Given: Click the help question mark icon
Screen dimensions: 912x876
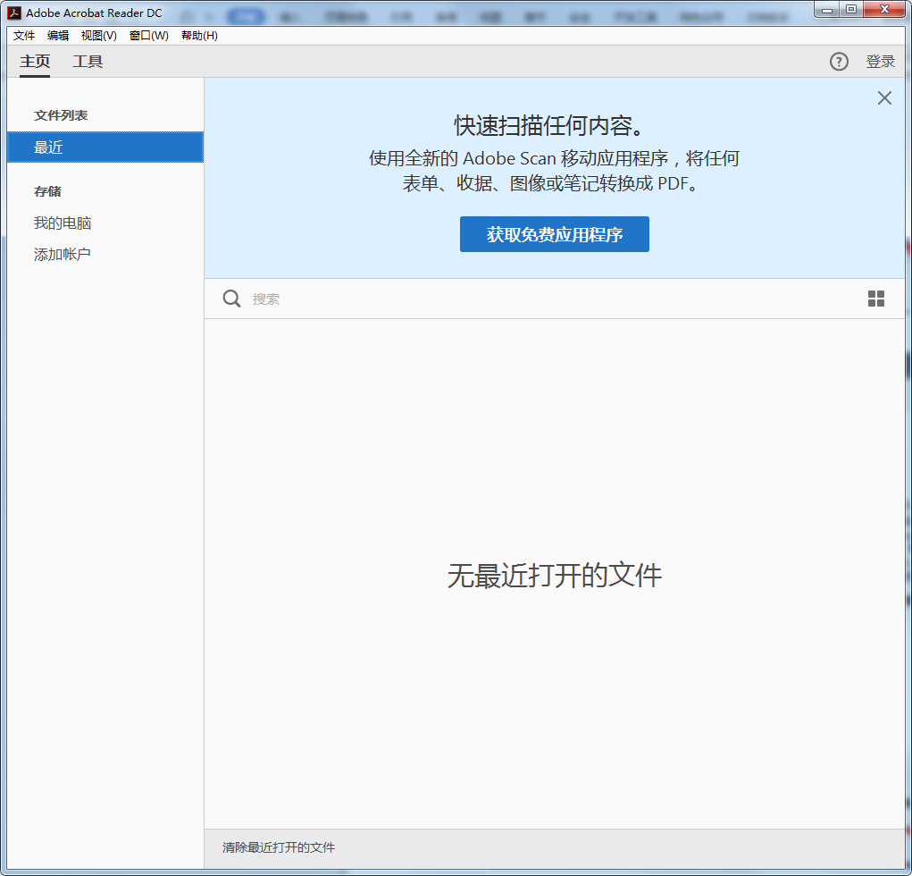Looking at the screenshot, I should (x=839, y=62).
